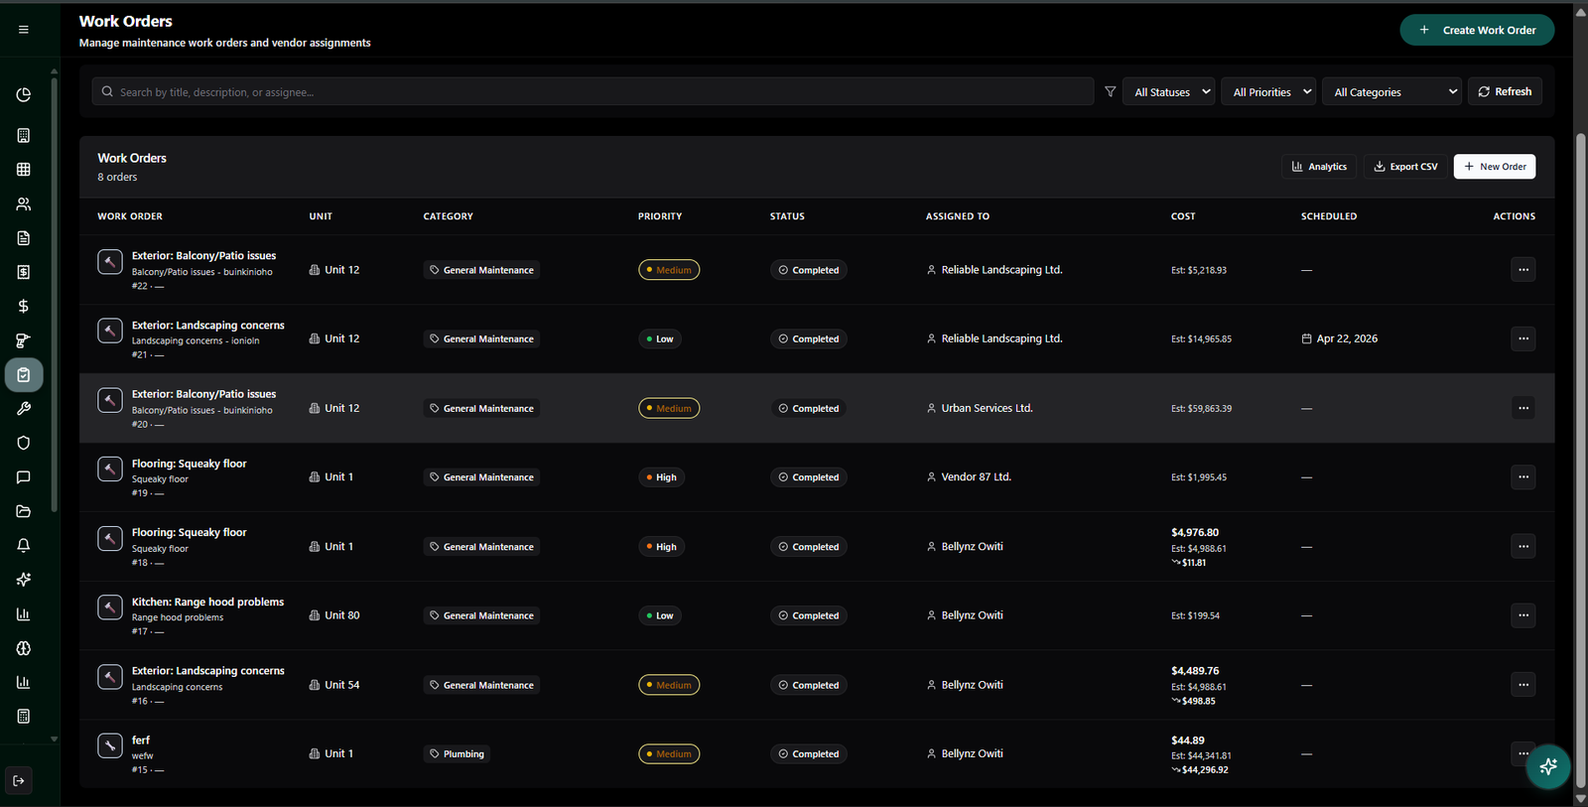Open the All Statuses dropdown

point(1169,91)
